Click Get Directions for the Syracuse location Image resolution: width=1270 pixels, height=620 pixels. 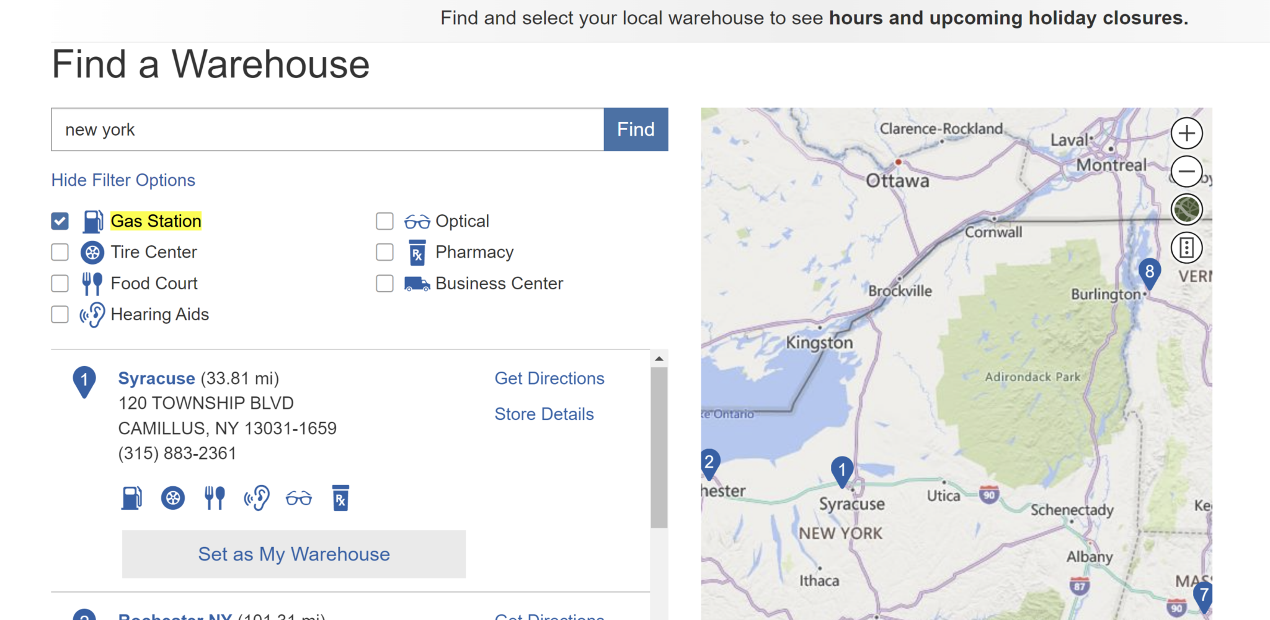point(549,378)
